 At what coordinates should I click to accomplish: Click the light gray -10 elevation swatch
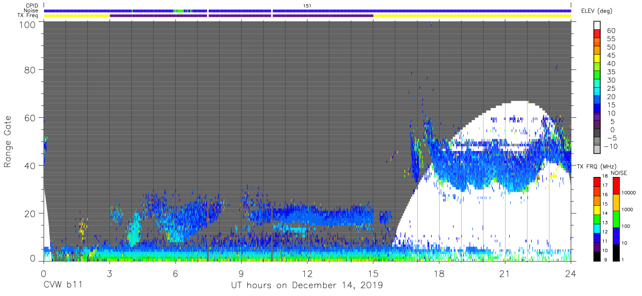coord(598,149)
